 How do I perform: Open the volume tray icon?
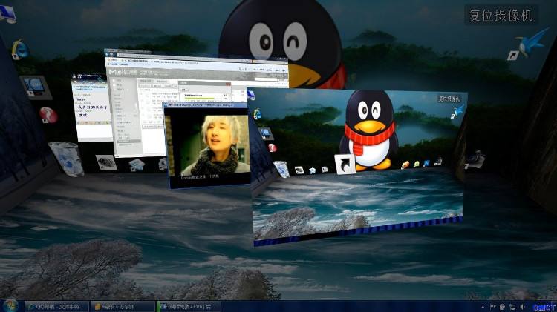(522, 307)
